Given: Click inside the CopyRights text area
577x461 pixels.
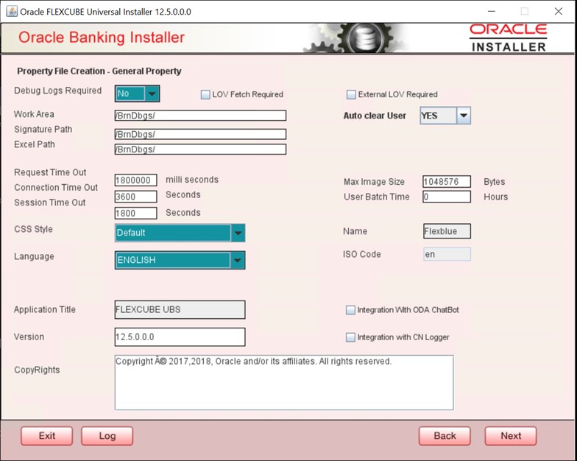Looking at the screenshot, I should [x=284, y=383].
